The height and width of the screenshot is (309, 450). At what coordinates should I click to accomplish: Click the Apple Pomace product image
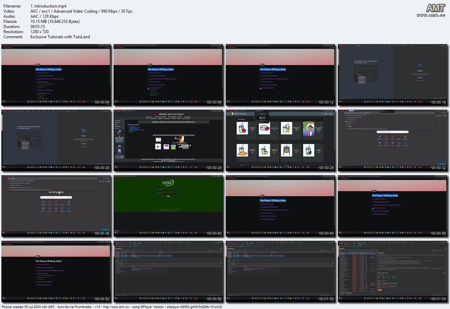tap(264, 128)
